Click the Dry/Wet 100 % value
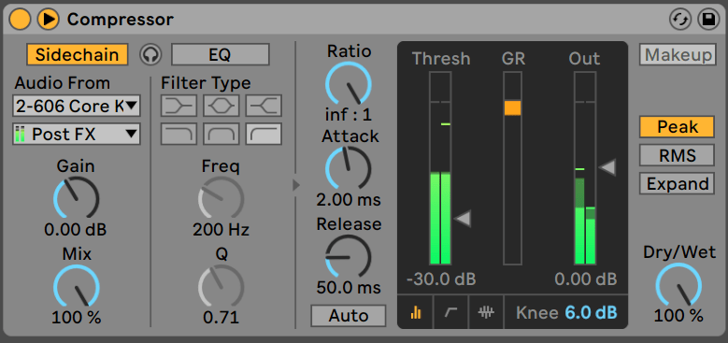The width and height of the screenshot is (728, 343). pos(678,316)
